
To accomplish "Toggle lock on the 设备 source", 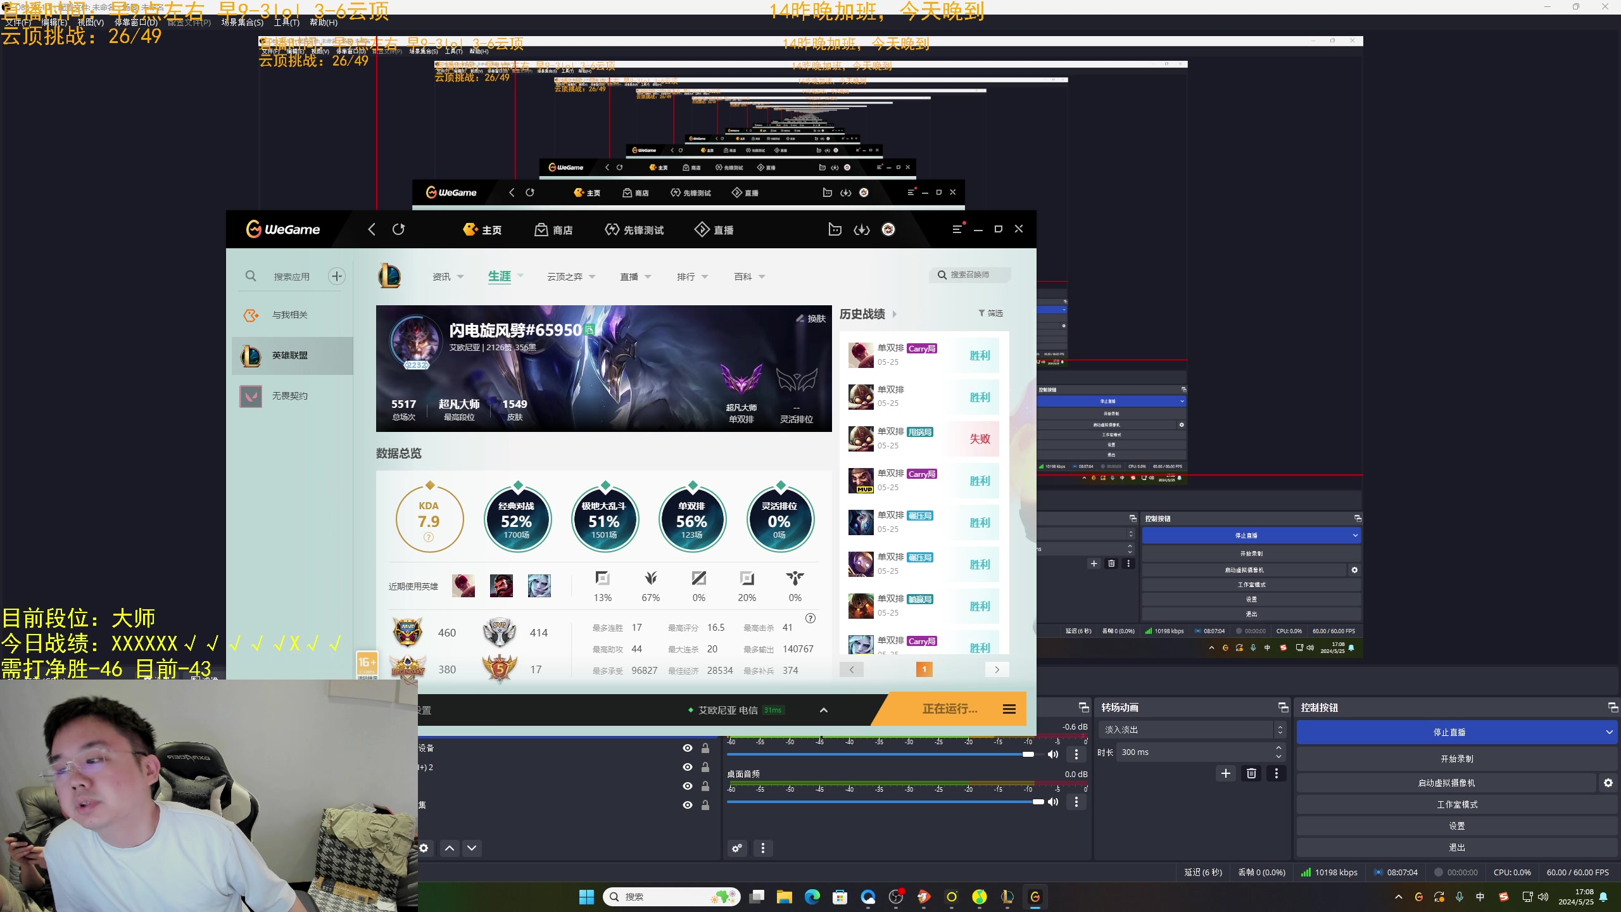I will (705, 748).
